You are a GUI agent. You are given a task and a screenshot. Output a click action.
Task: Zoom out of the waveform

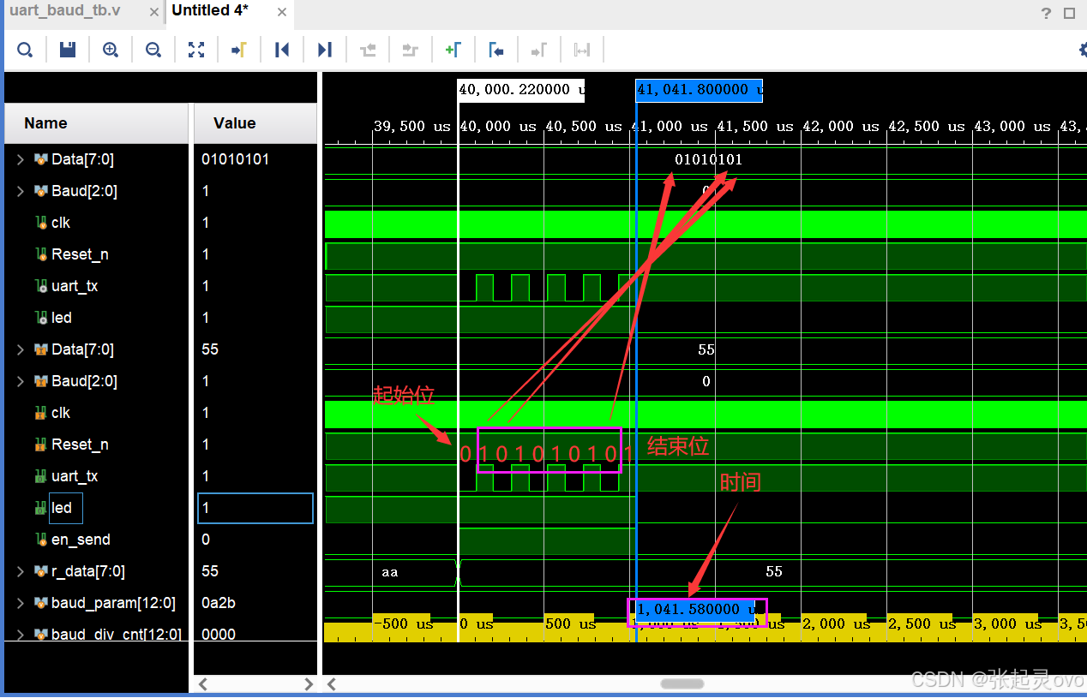click(153, 50)
